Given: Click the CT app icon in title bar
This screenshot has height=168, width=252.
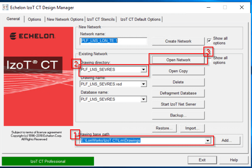Looking at the screenshot, I should [6, 7].
